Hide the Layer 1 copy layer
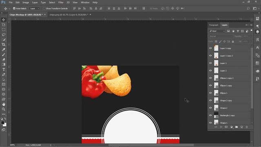The image size is (261, 147). 210,48
